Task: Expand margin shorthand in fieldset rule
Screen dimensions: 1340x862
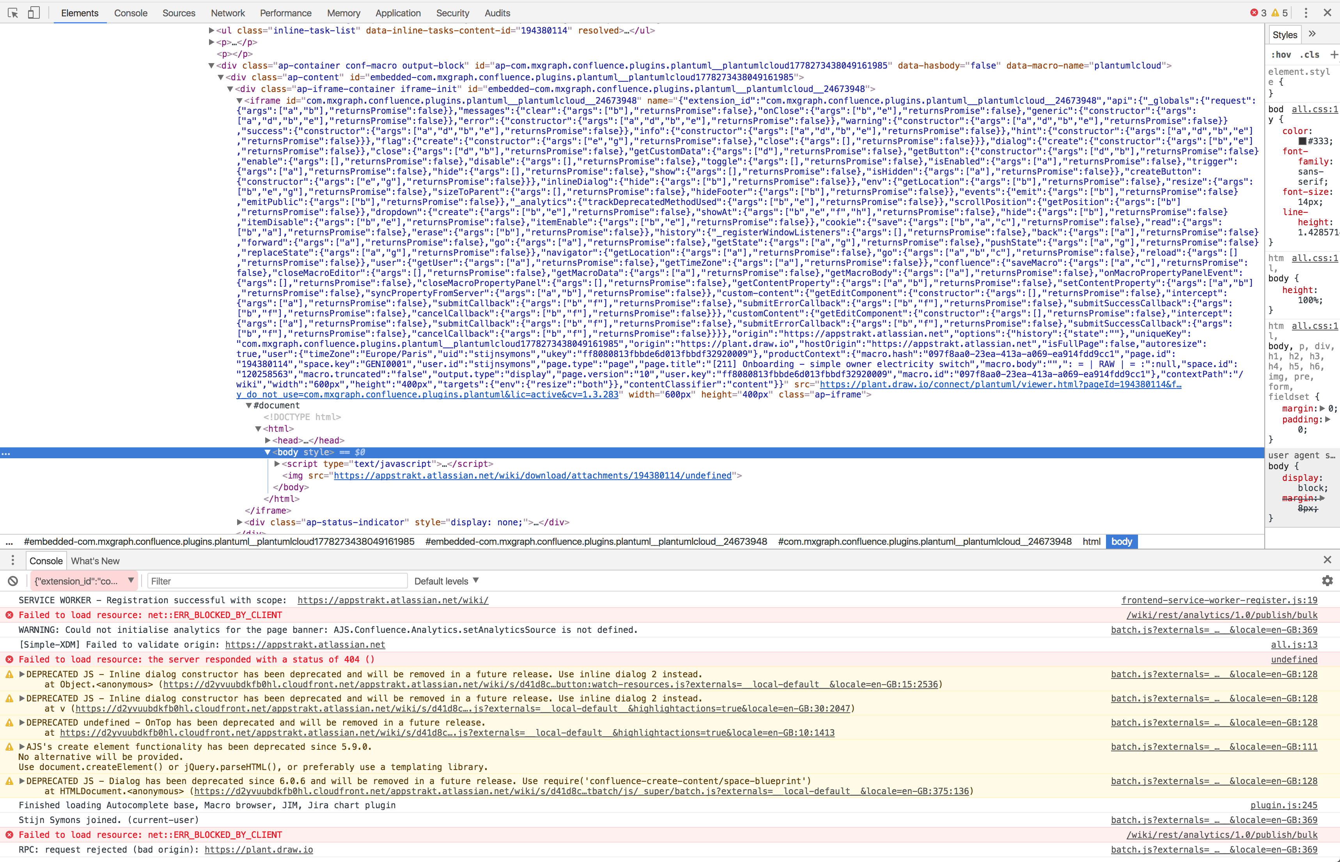Action: (x=1322, y=409)
